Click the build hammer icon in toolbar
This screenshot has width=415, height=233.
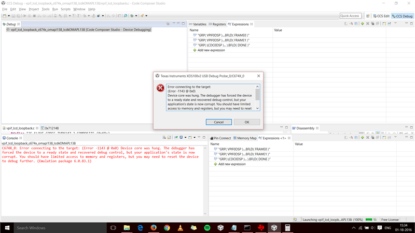coord(142,16)
